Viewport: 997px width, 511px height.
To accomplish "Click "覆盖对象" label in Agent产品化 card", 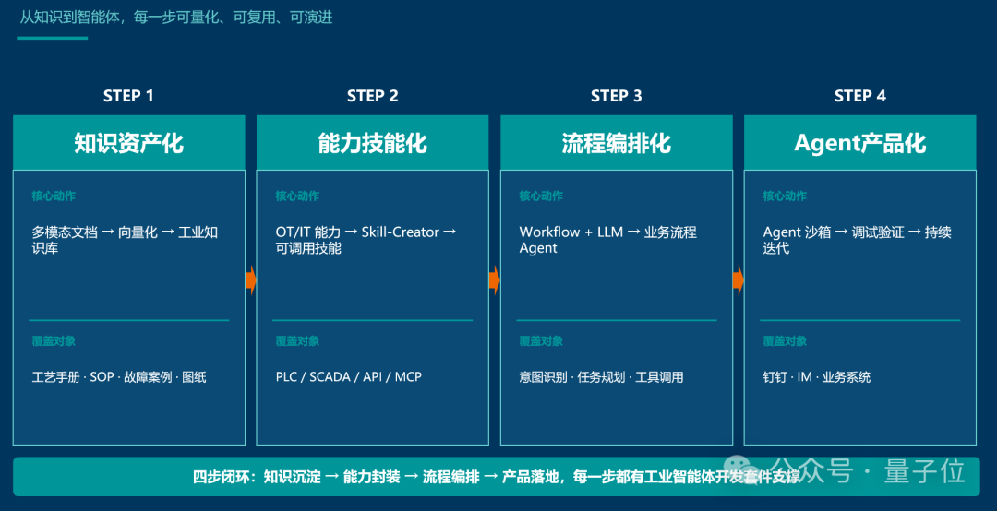I will tap(785, 341).
